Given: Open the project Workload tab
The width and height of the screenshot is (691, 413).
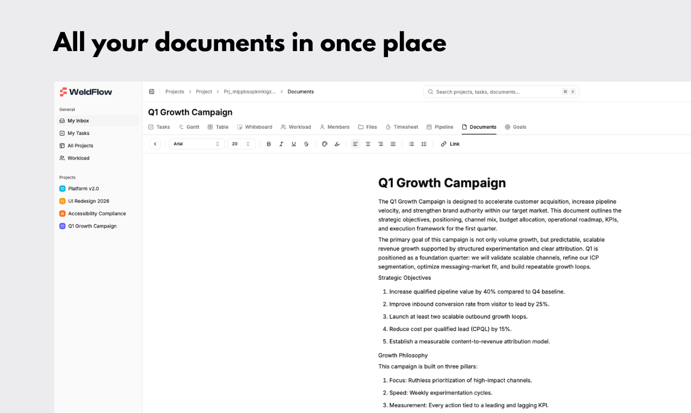Looking at the screenshot, I should tap(296, 127).
